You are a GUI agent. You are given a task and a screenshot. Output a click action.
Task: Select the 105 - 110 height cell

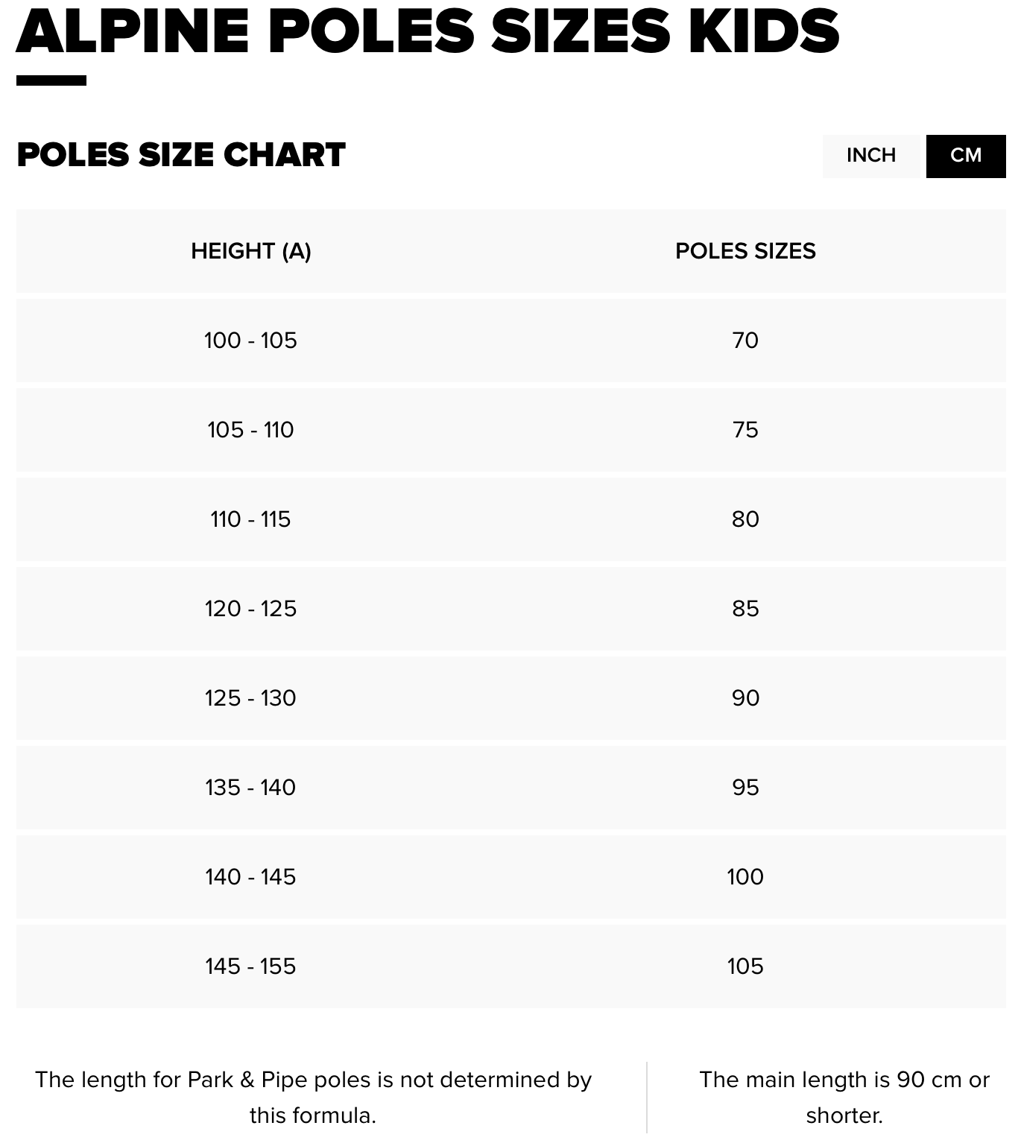tap(250, 430)
